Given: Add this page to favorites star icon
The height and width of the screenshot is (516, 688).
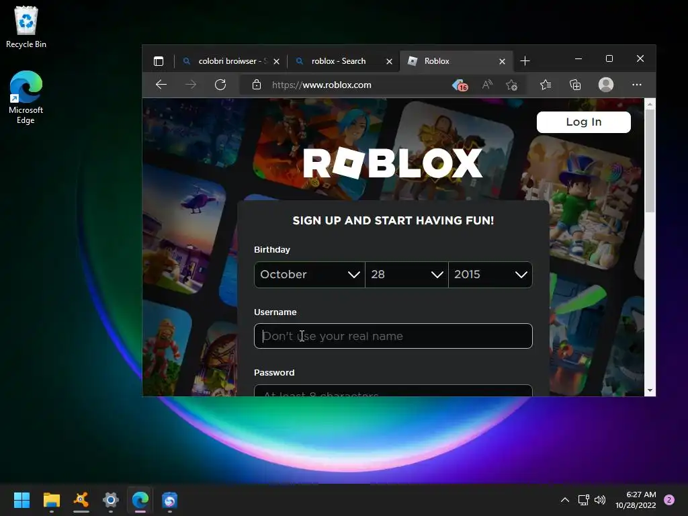Looking at the screenshot, I should [x=511, y=85].
